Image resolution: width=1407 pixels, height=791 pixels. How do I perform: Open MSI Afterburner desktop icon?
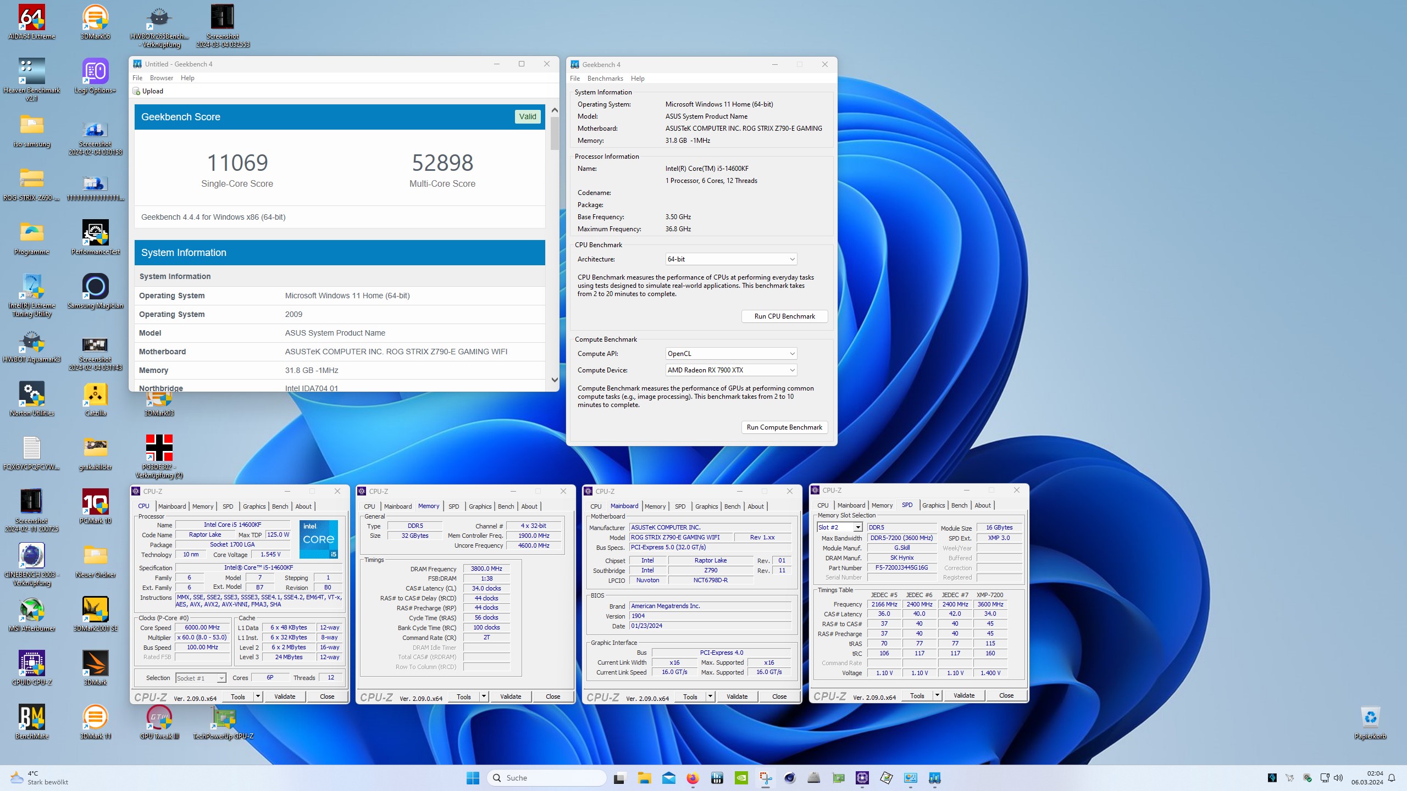(32, 614)
